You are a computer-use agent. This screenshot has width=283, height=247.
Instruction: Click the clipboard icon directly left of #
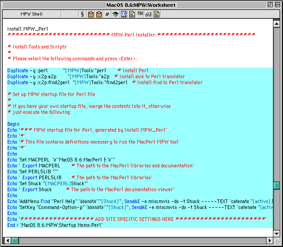coord(99,14)
